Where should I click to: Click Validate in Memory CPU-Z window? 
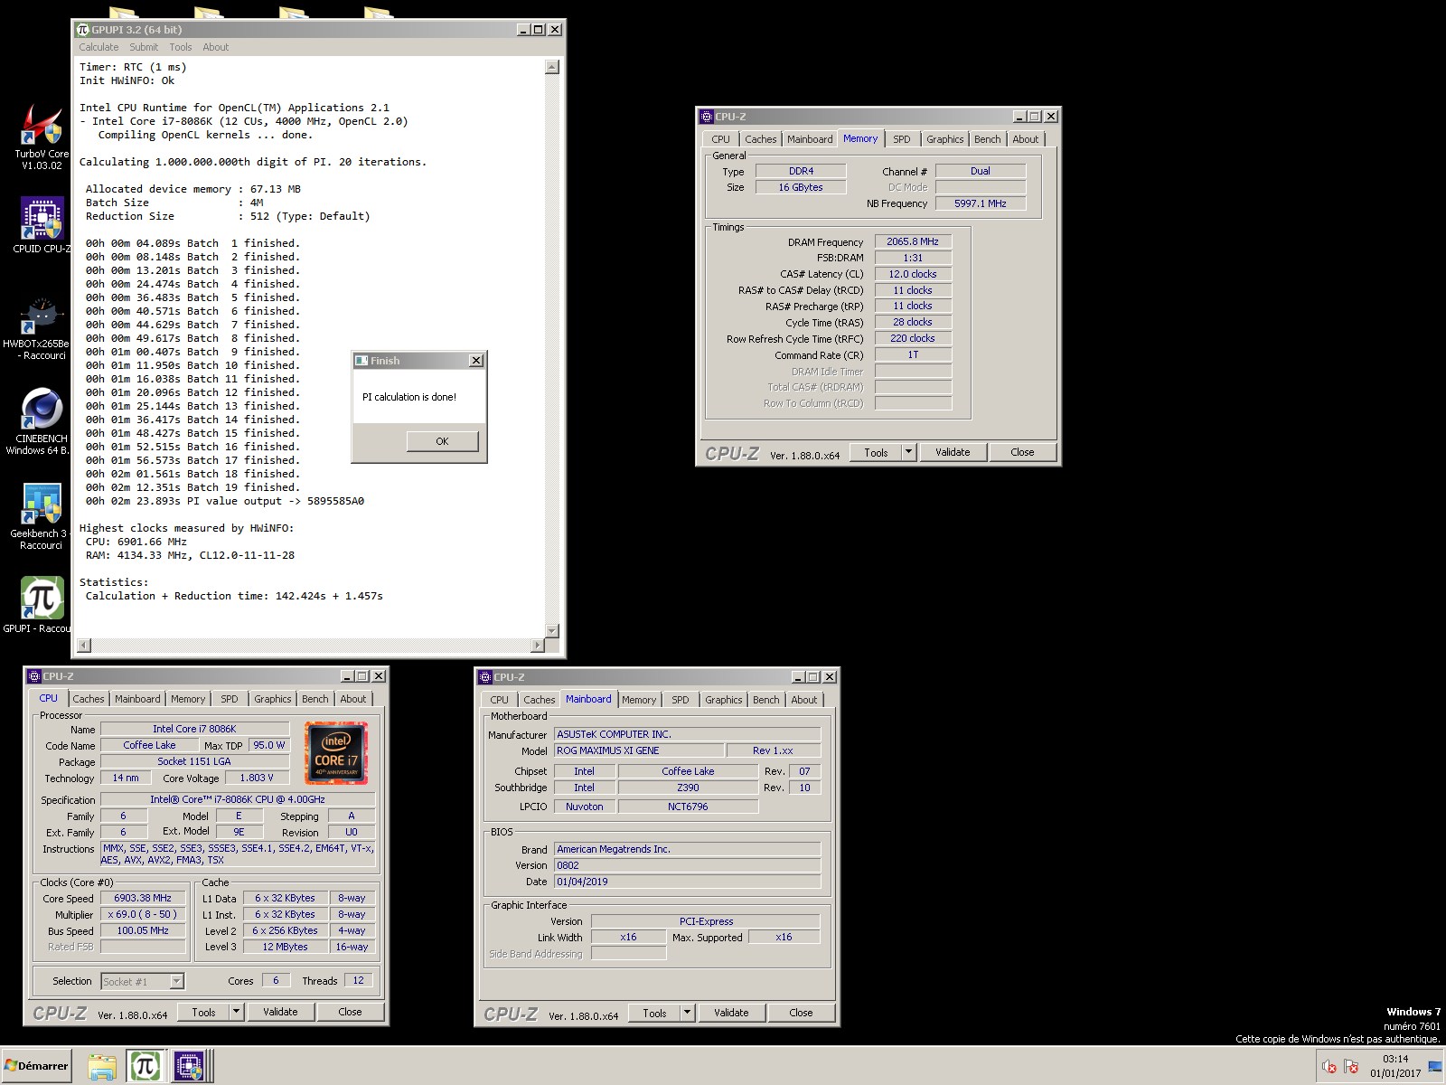click(x=953, y=452)
